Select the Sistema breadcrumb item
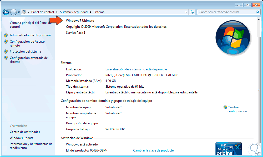The height and width of the screenshot is (157, 263). click(x=99, y=12)
